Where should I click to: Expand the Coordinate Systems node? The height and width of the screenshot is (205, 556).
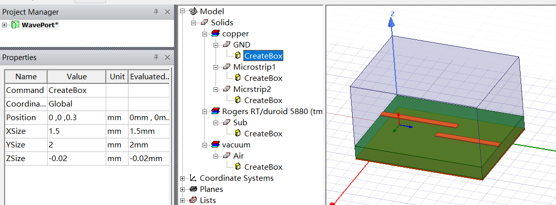tap(183, 178)
